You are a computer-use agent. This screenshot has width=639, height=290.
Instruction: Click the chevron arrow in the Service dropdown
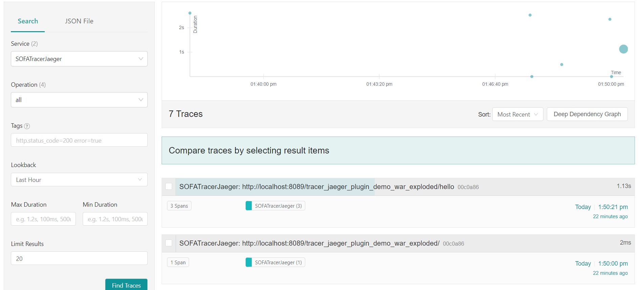pyautogui.click(x=141, y=59)
